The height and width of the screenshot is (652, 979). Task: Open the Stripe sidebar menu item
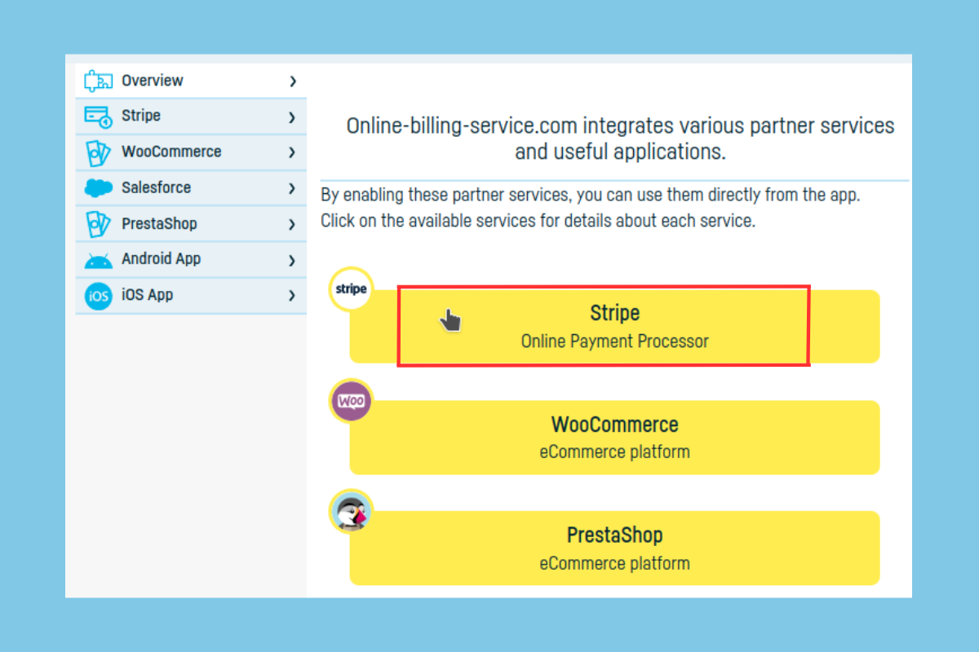pos(141,117)
